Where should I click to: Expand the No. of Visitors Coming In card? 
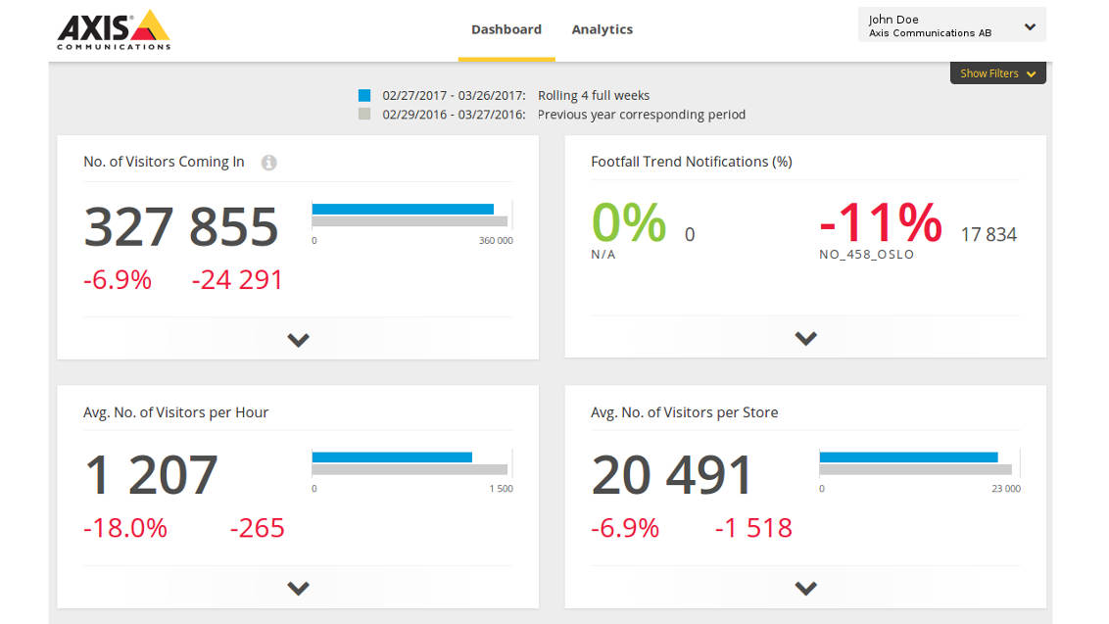298,340
